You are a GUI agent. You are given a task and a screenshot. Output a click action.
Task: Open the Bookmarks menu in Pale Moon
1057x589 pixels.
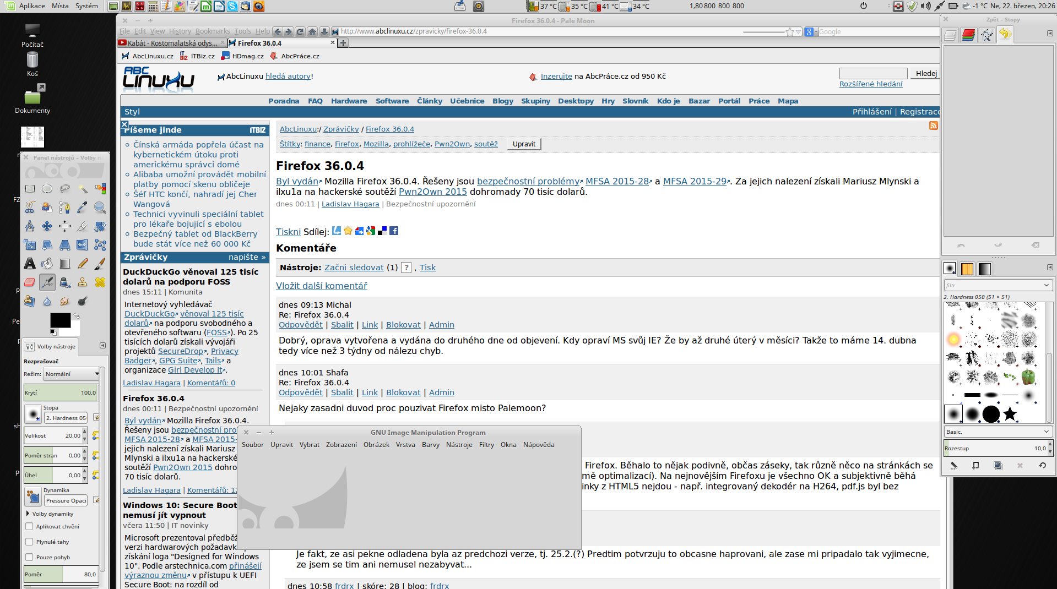tap(213, 31)
